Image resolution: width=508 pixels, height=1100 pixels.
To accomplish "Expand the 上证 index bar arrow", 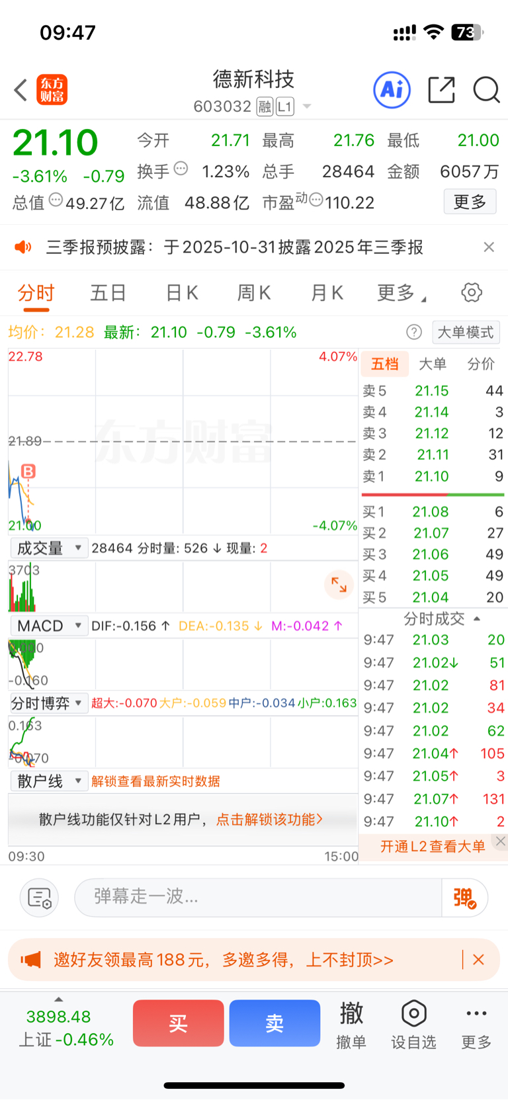I will pos(59,999).
